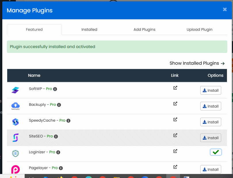233x178 pixels.
Task: Install the SiteSEO plugin
Action: (x=211, y=138)
